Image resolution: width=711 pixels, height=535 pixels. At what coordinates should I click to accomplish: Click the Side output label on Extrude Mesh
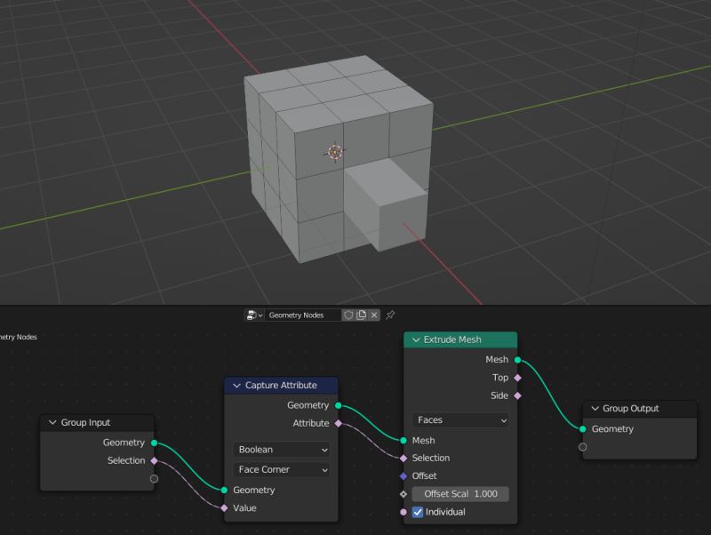[x=500, y=395]
